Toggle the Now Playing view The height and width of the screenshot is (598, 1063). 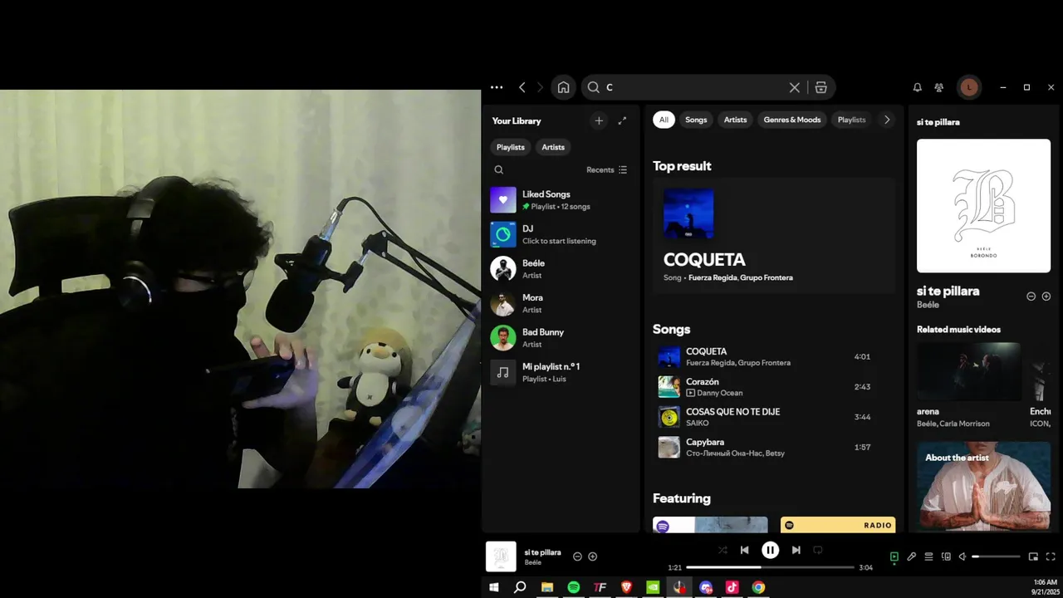(894, 556)
